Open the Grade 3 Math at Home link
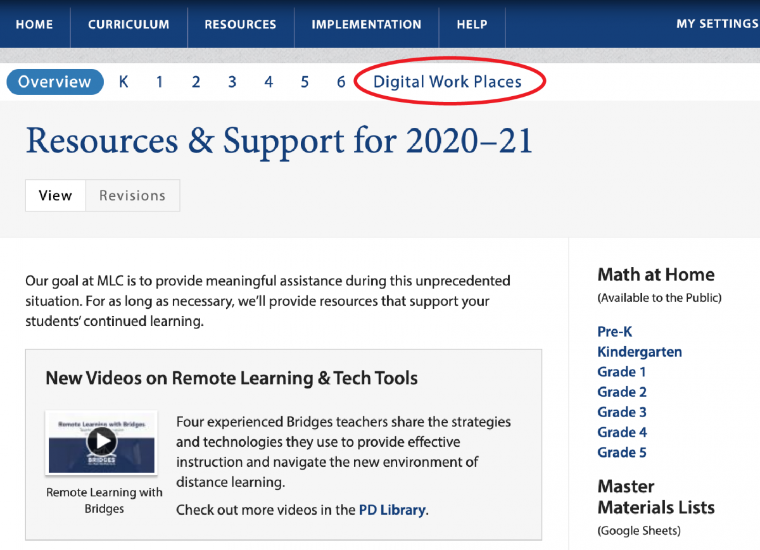Image resolution: width=760 pixels, height=550 pixels. pos(622,412)
